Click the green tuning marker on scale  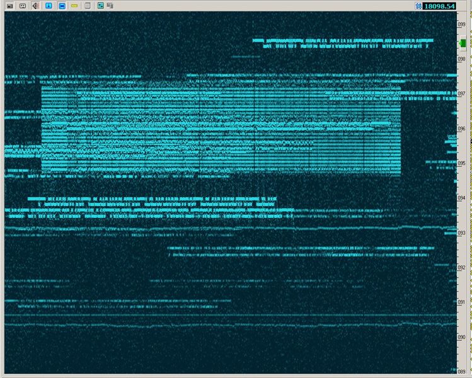coord(463,43)
